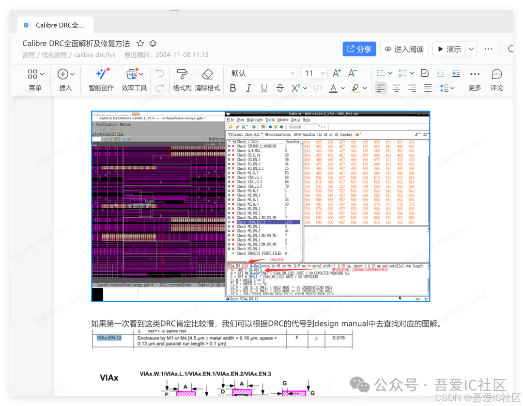Image resolution: width=523 pixels, height=406 pixels.
Task: Select the Calibre DRC document tab
Action: pos(55,25)
